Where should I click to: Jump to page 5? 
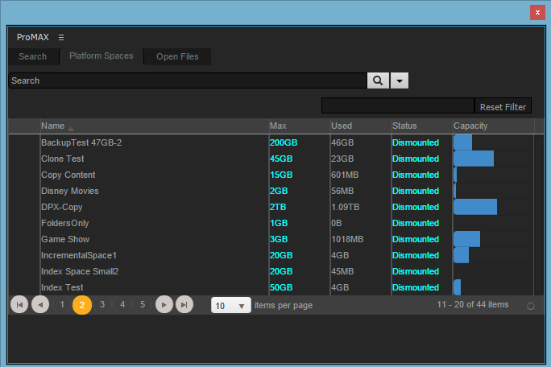tap(143, 304)
